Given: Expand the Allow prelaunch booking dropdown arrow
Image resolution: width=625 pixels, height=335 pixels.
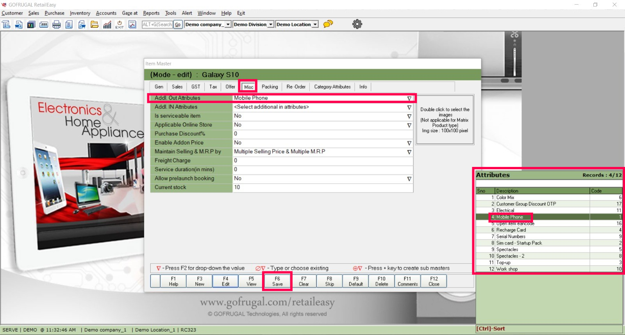Looking at the screenshot, I should (x=409, y=179).
